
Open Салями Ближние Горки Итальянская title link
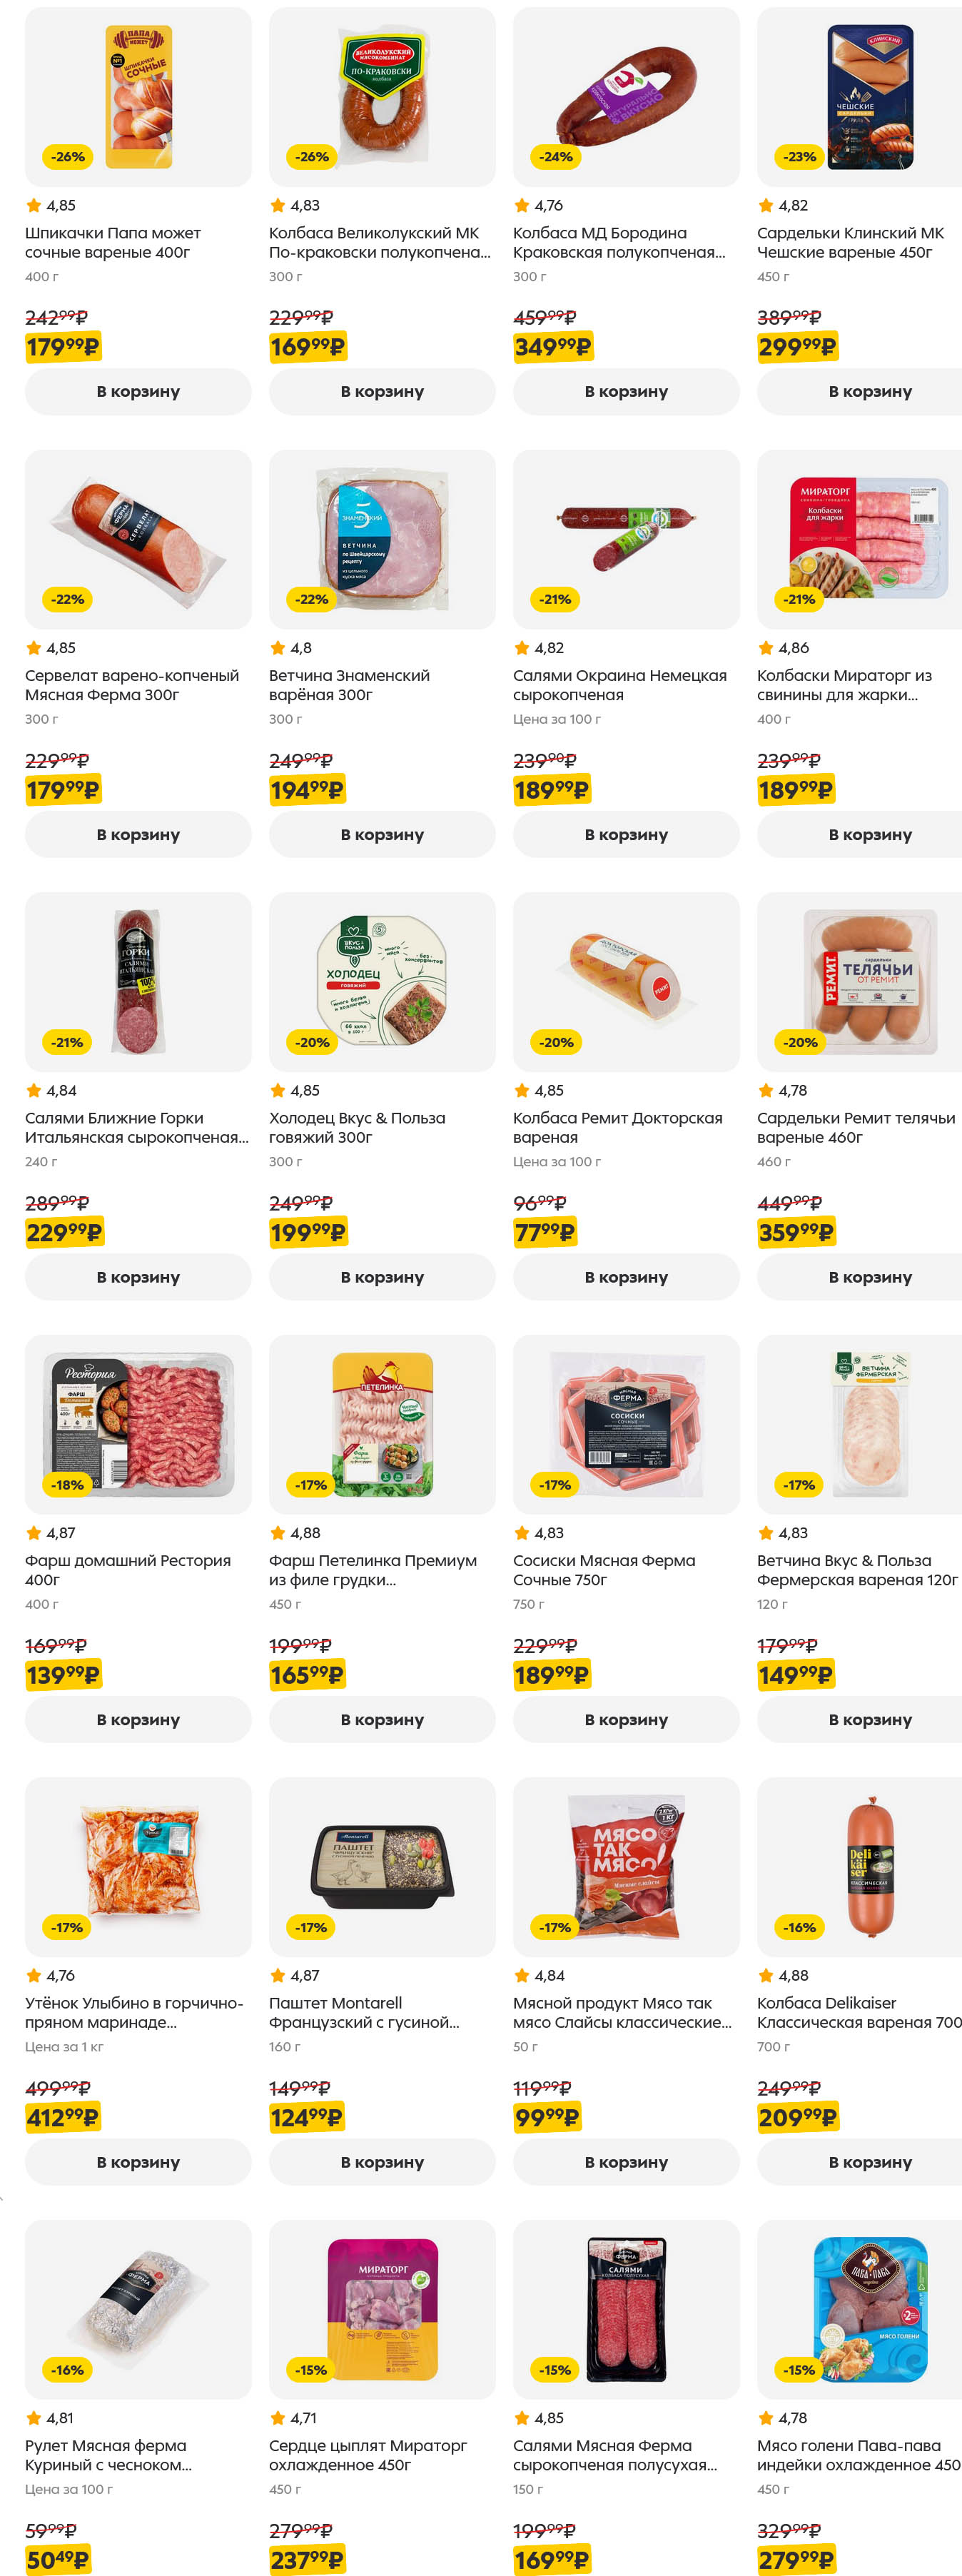(136, 1128)
